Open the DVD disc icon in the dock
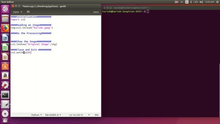 pos(5,114)
